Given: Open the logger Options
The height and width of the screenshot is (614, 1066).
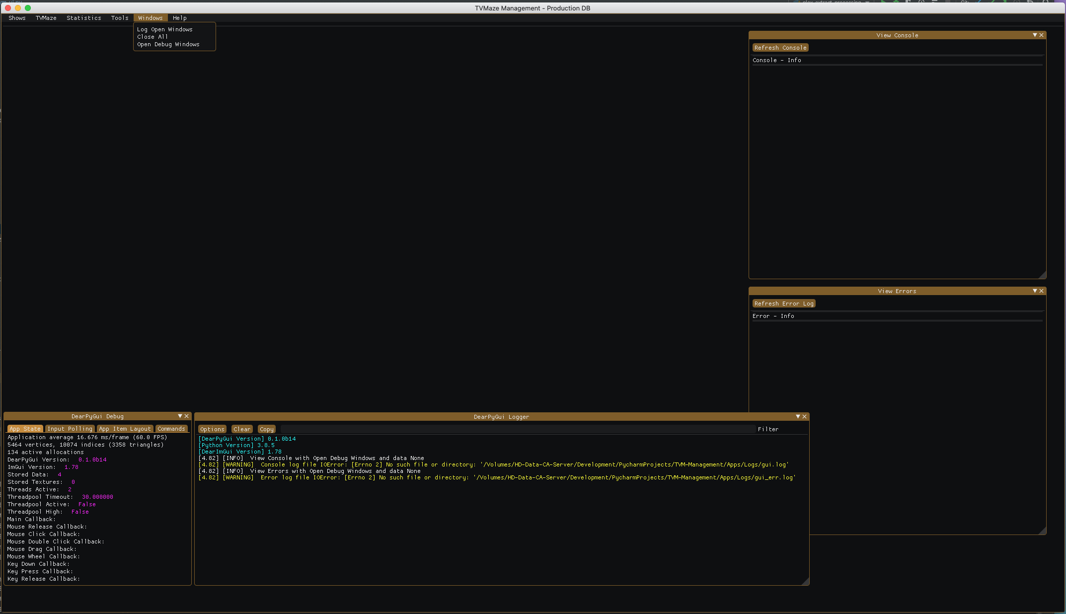Looking at the screenshot, I should coord(212,429).
